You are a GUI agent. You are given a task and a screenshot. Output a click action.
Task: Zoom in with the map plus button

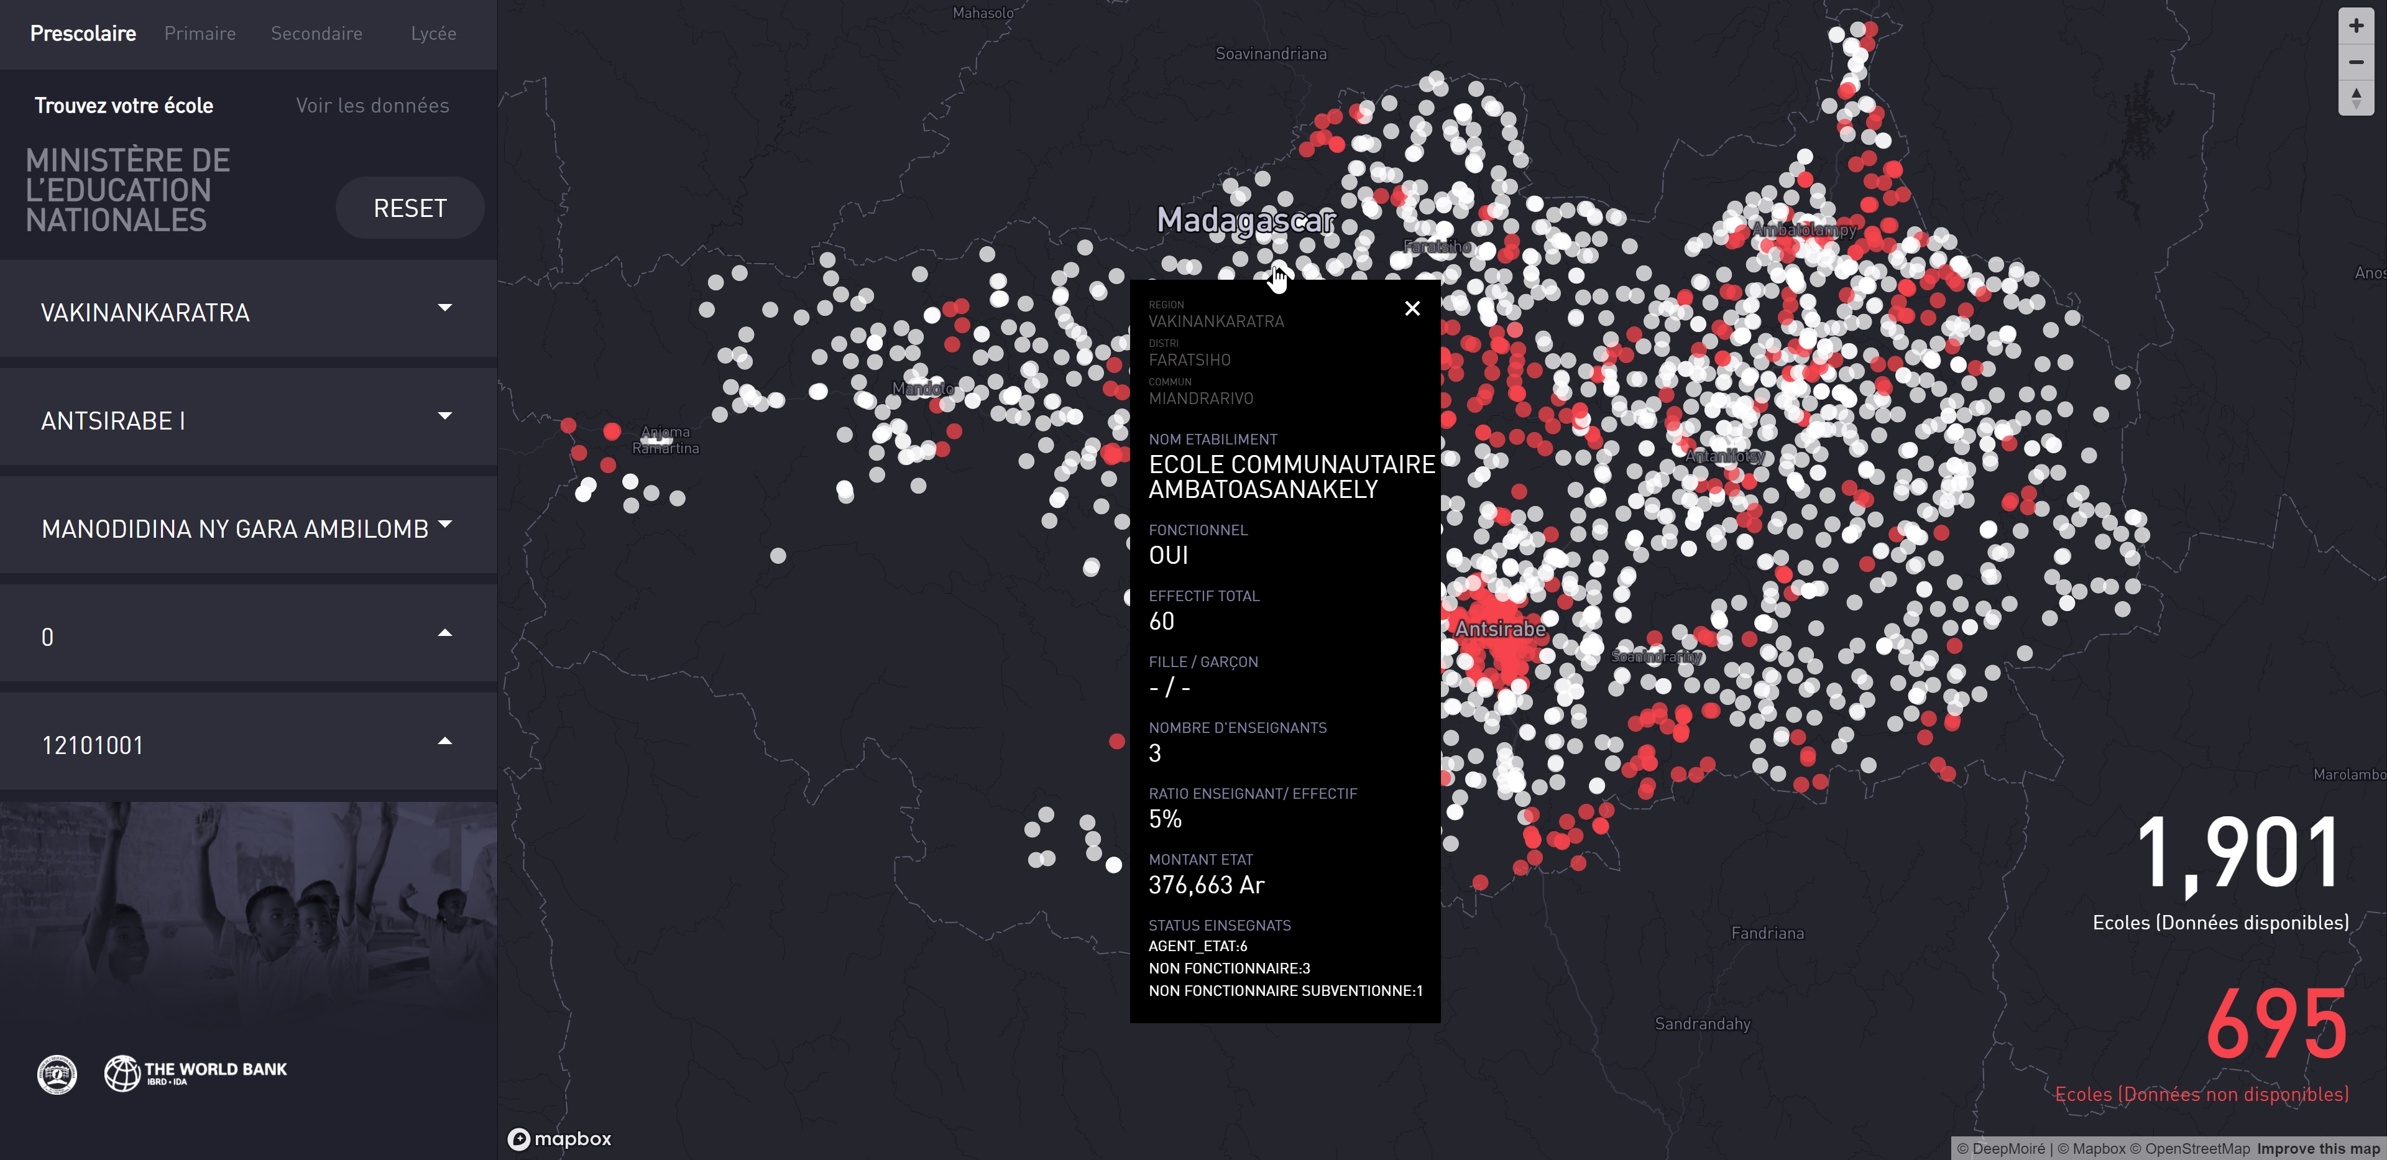tap(2355, 26)
